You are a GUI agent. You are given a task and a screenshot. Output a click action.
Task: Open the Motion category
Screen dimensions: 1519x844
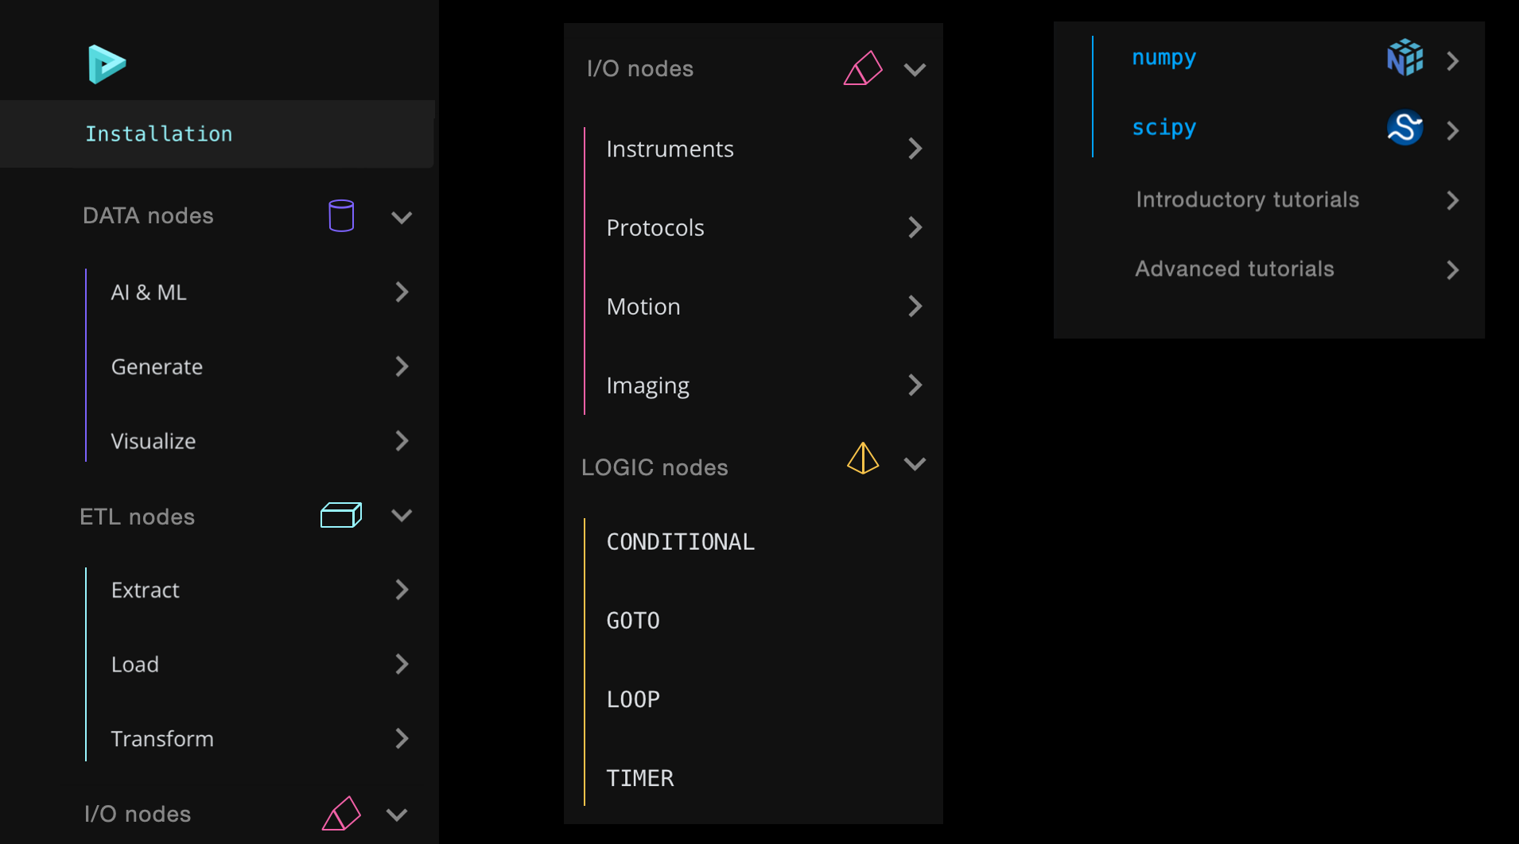[x=643, y=306]
